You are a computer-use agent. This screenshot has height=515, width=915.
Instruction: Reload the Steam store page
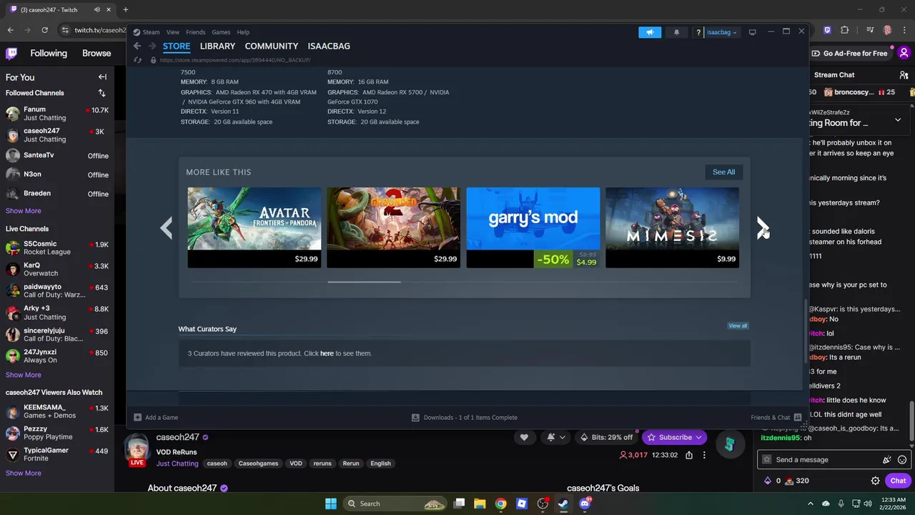coord(137,60)
